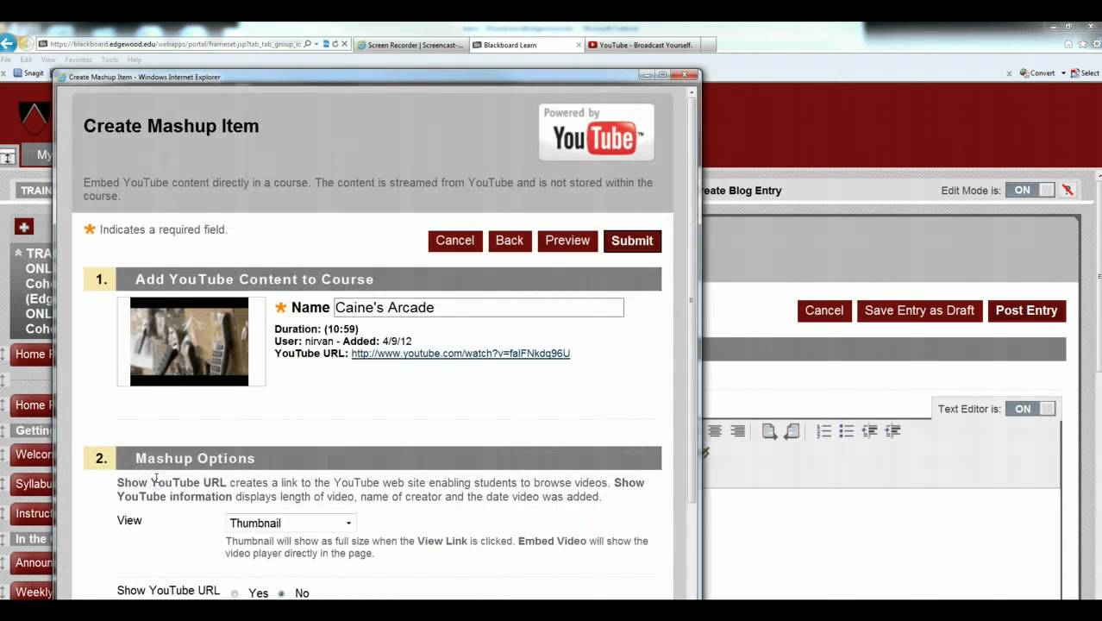Open the Favorites menu
This screenshot has height=621, width=1102.
coord(78,60)
